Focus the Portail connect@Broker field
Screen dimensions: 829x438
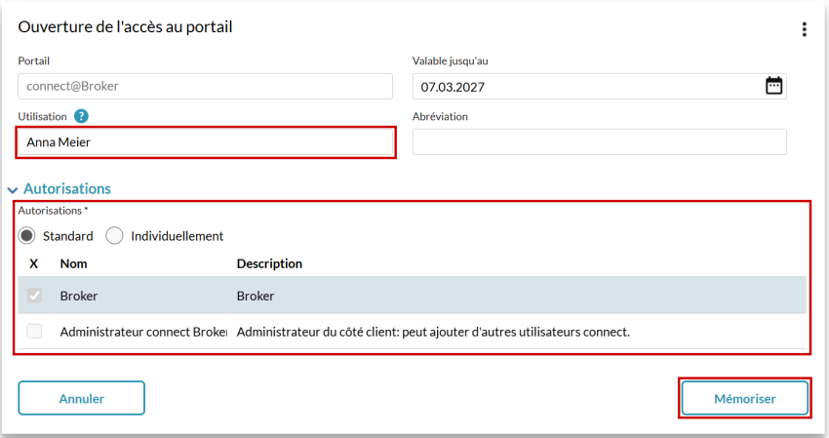click(x=205, y=86)
